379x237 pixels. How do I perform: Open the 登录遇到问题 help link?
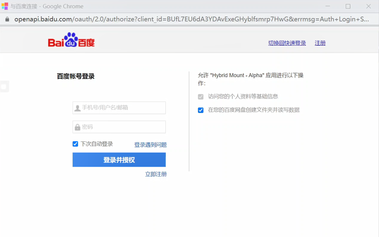[x=150, y=145]
